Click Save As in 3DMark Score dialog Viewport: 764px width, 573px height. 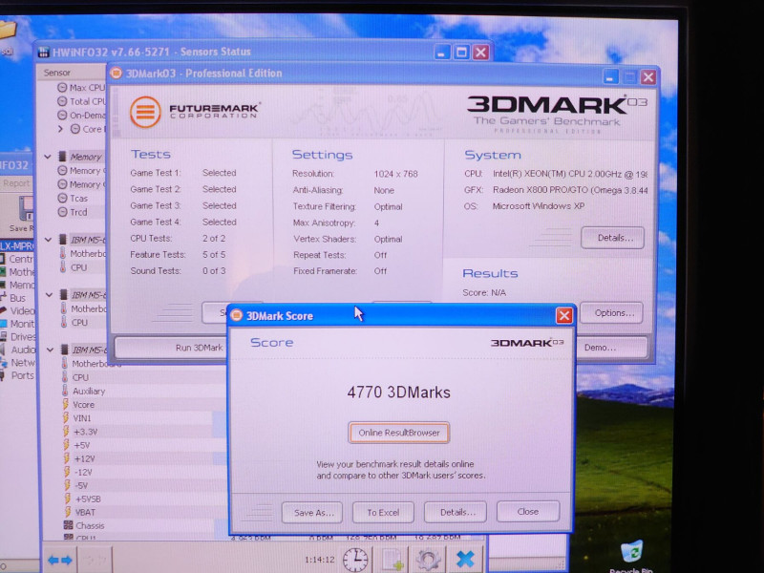point(312,513)
